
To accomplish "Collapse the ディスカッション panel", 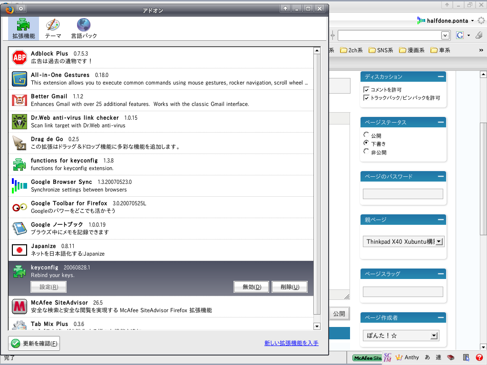I will [x=440, y=77].
